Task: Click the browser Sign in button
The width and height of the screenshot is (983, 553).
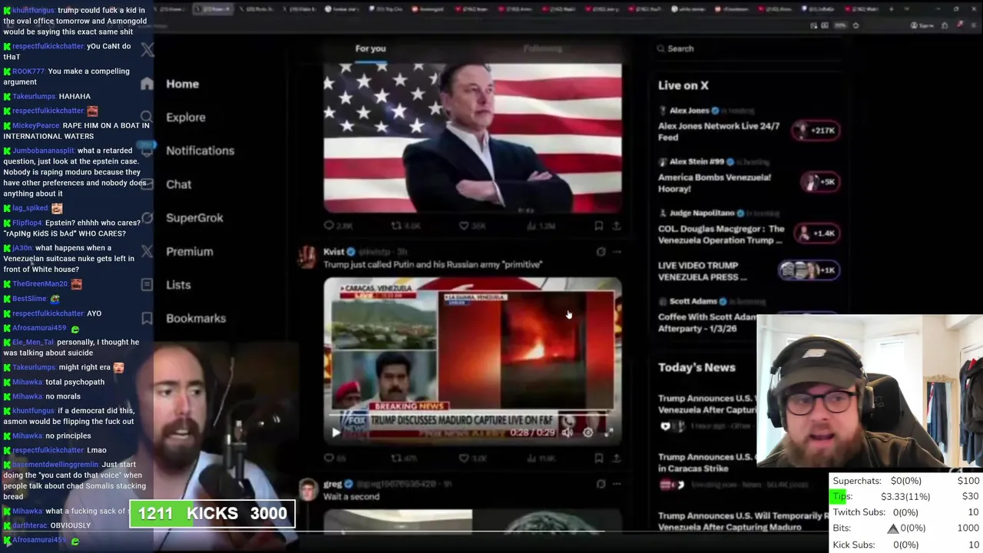Action: pyautogui.click(x=922, y=25)
